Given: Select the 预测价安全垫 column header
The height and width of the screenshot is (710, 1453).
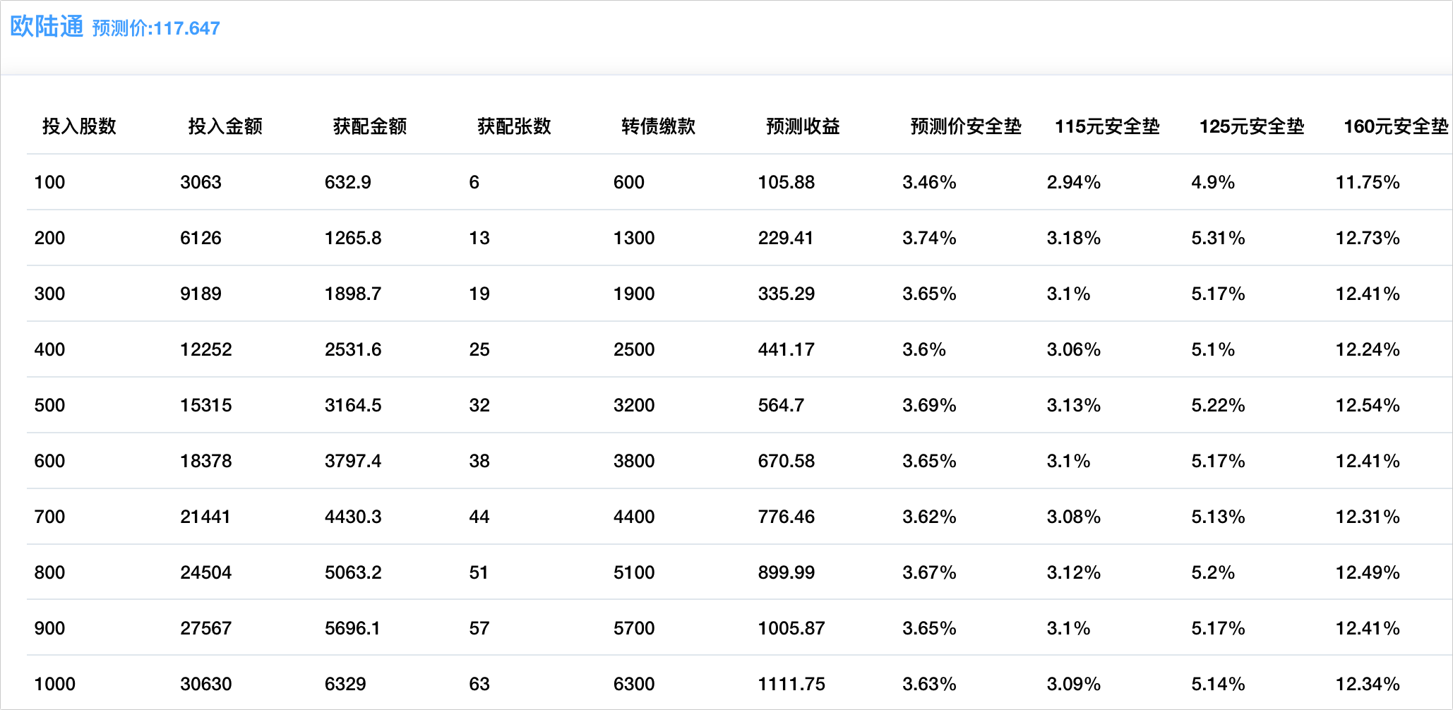Looking at the screenshot, I should (x=966, y=126).
